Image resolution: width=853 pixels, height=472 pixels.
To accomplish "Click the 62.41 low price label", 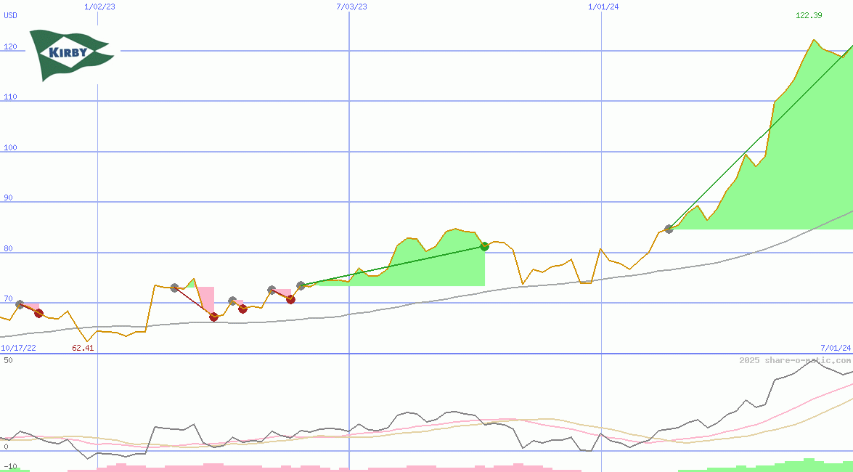I will coord(83,348).
